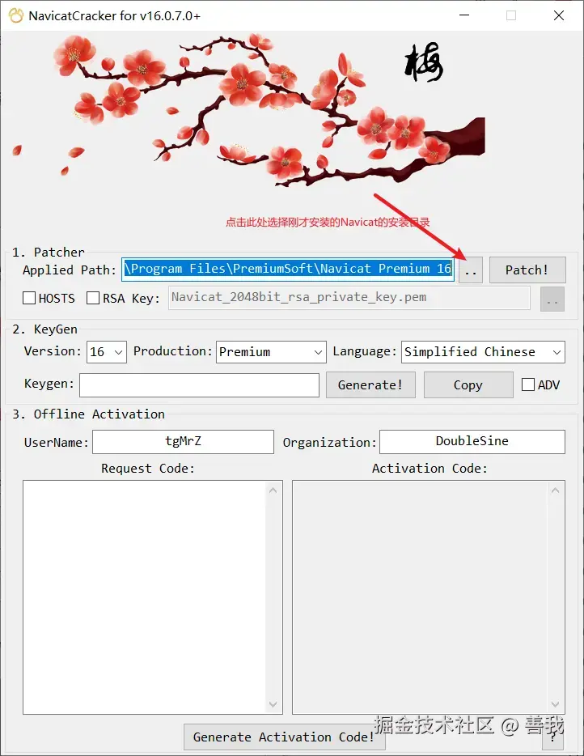
Task: Click the '3. Offline Activation' group label
Action: tap(89, 414)
